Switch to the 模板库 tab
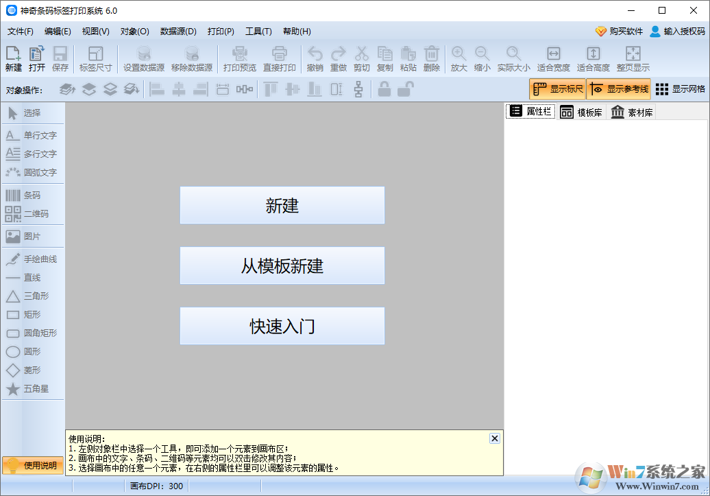This screenshot has height=496, width=710. 581,111
